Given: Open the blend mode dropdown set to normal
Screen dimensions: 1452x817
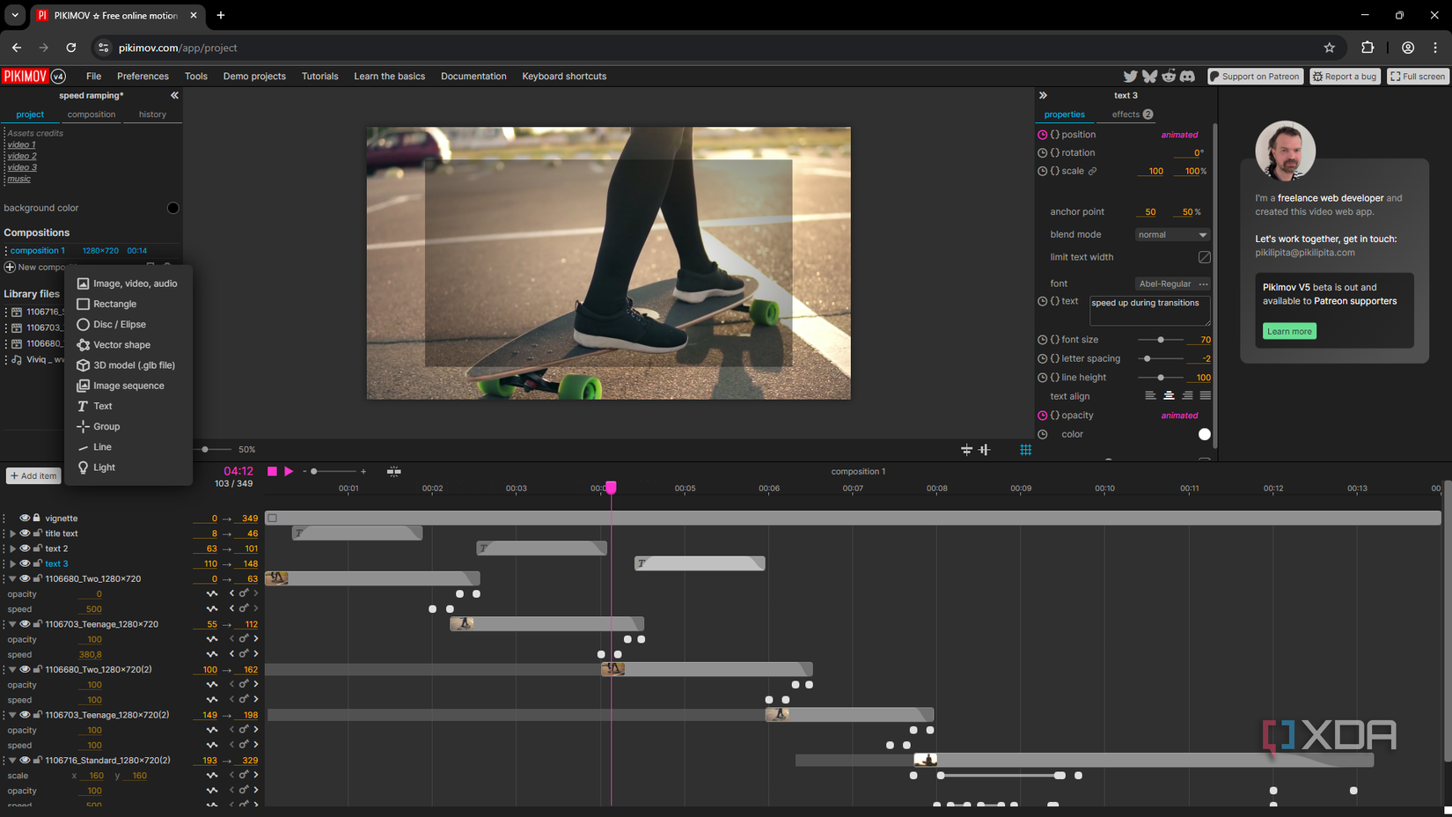Looking at the screenshot, I should [1171, 234].
